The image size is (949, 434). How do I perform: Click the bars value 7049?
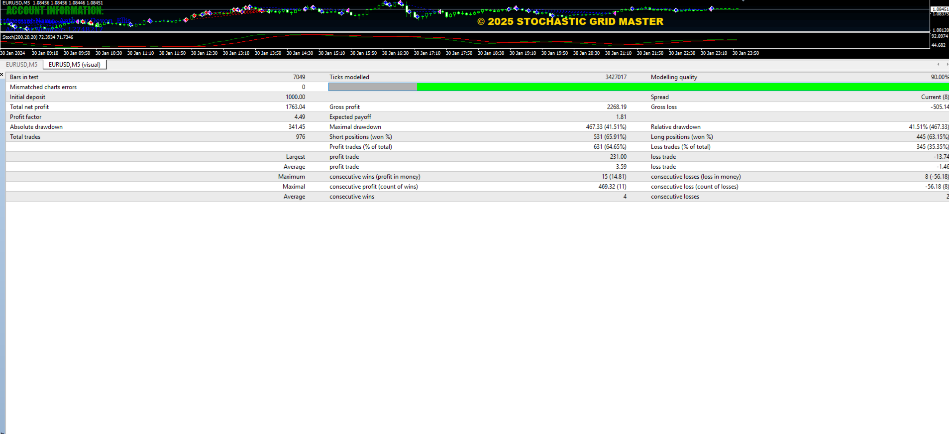[299, 77]
